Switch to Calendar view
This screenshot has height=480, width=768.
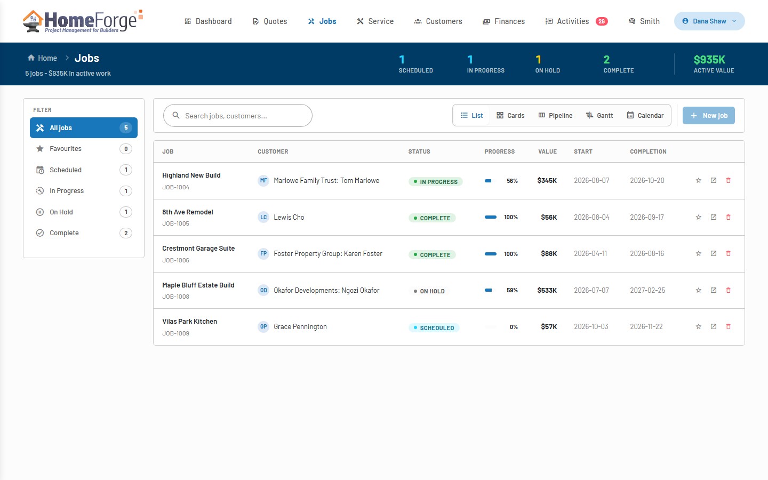pos(645,116)
